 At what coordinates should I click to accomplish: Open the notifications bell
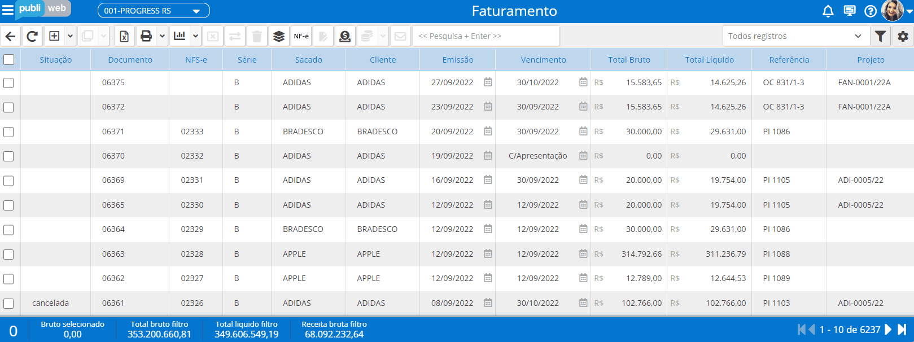point(828,11)
